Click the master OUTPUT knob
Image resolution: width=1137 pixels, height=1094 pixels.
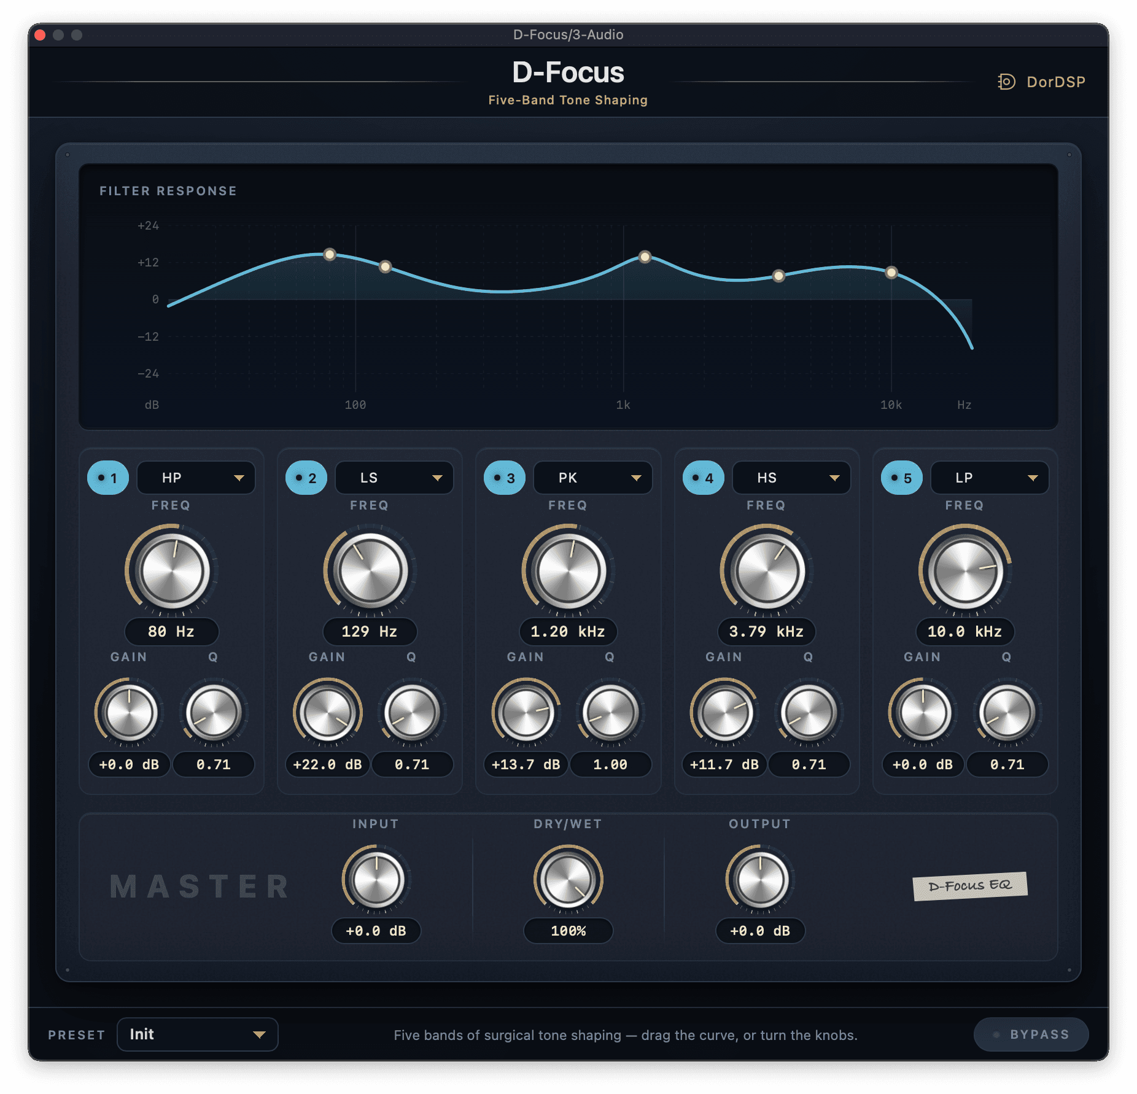tap(760, 879)
